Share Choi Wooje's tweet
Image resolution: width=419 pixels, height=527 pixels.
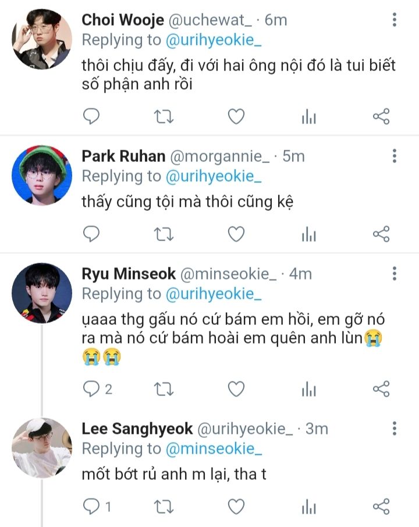(x=381, y=117)
